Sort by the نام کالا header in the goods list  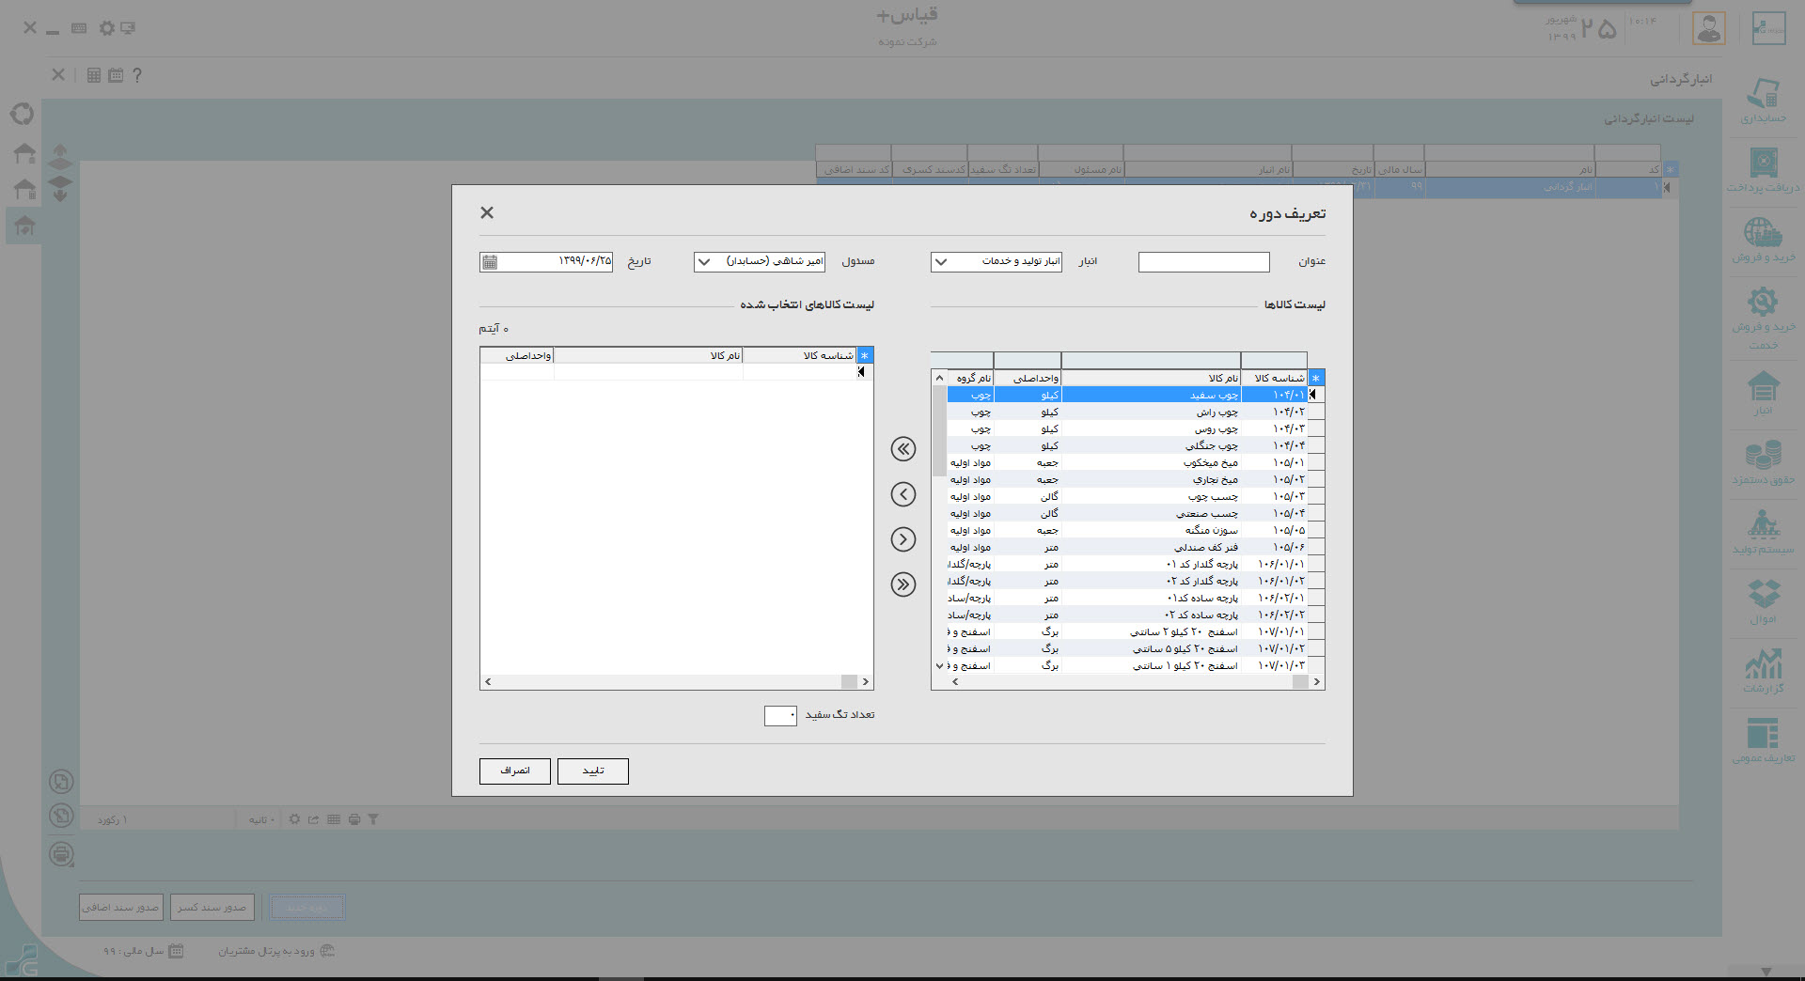(1151, 378)
